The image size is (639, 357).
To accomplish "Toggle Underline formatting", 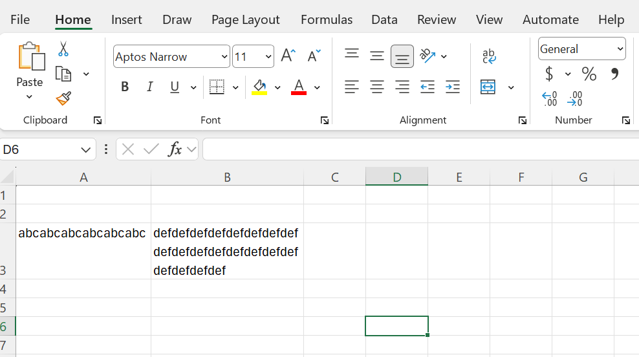I will [175, 87].
